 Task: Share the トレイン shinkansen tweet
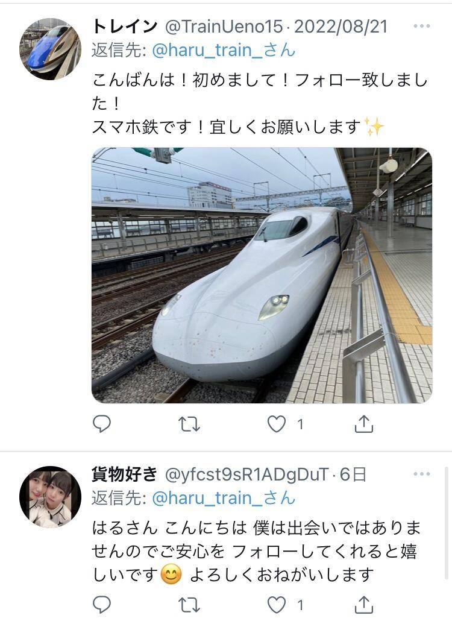[x=363, y=424]
